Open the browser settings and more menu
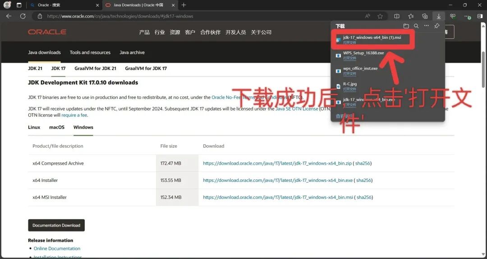This screenshot has height=259, width=487. coord(467,16)
